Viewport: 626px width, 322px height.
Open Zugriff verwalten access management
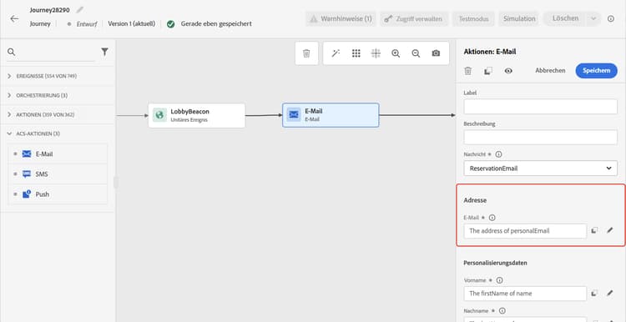pyautogui.click(x=414, y=18)
